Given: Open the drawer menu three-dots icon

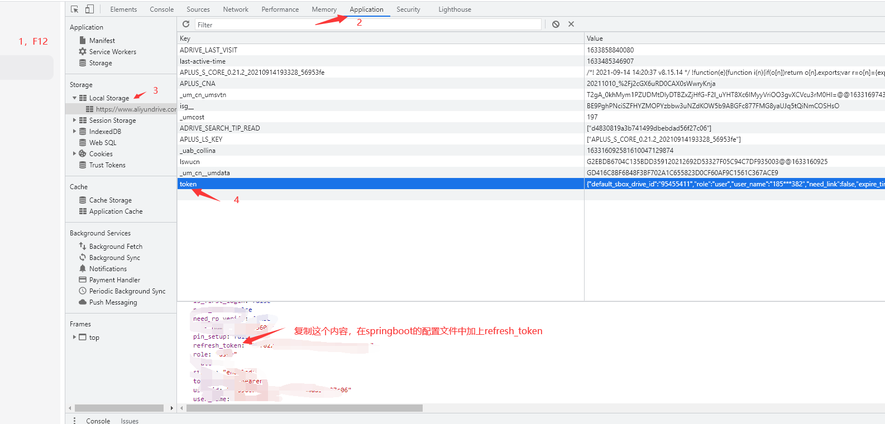Looking at the screenshot, I should pyautogui.click(x=74, y=421).
